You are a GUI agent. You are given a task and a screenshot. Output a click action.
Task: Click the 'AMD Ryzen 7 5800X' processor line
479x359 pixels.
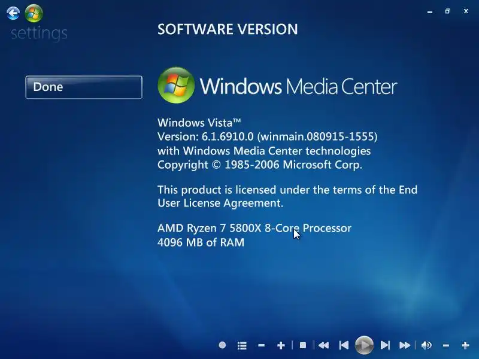[x=254, y=228]
